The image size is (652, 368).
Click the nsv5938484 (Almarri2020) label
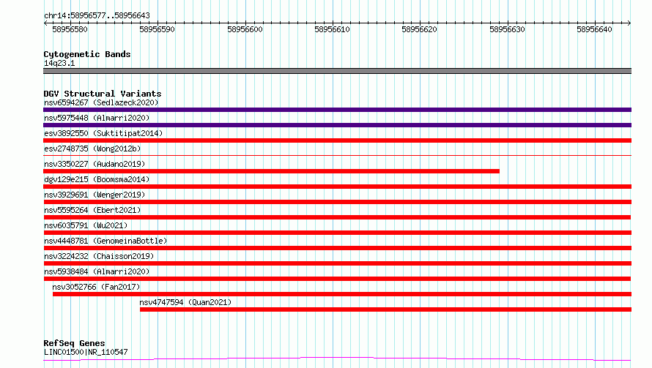coord(97,271)
